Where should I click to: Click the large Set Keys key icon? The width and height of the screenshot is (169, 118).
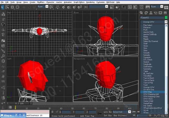pos(99,114)
